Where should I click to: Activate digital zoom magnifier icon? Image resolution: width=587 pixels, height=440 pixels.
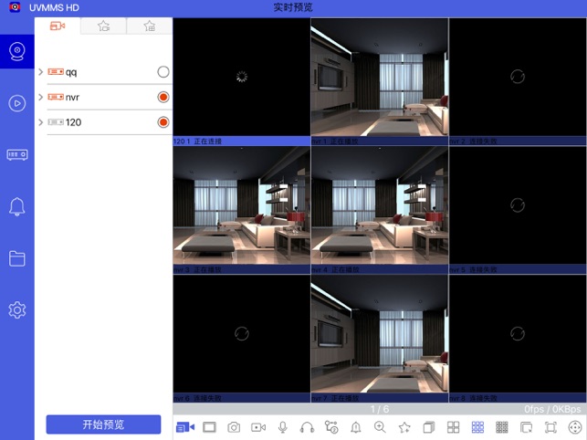pos(380,427)
